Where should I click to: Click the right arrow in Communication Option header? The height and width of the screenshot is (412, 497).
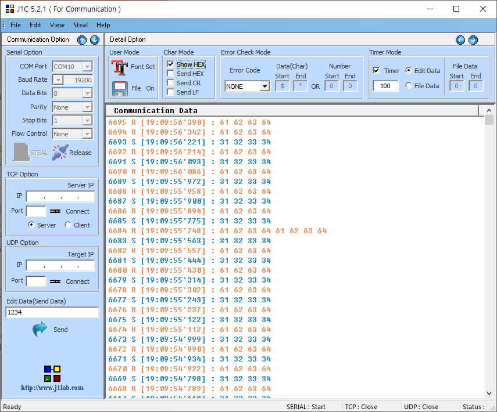click(x=94, y=40)
